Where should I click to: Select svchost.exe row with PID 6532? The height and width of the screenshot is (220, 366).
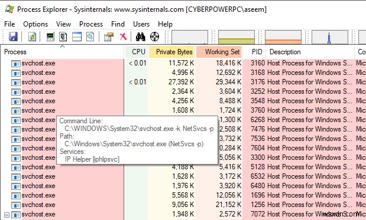[183, 176]
